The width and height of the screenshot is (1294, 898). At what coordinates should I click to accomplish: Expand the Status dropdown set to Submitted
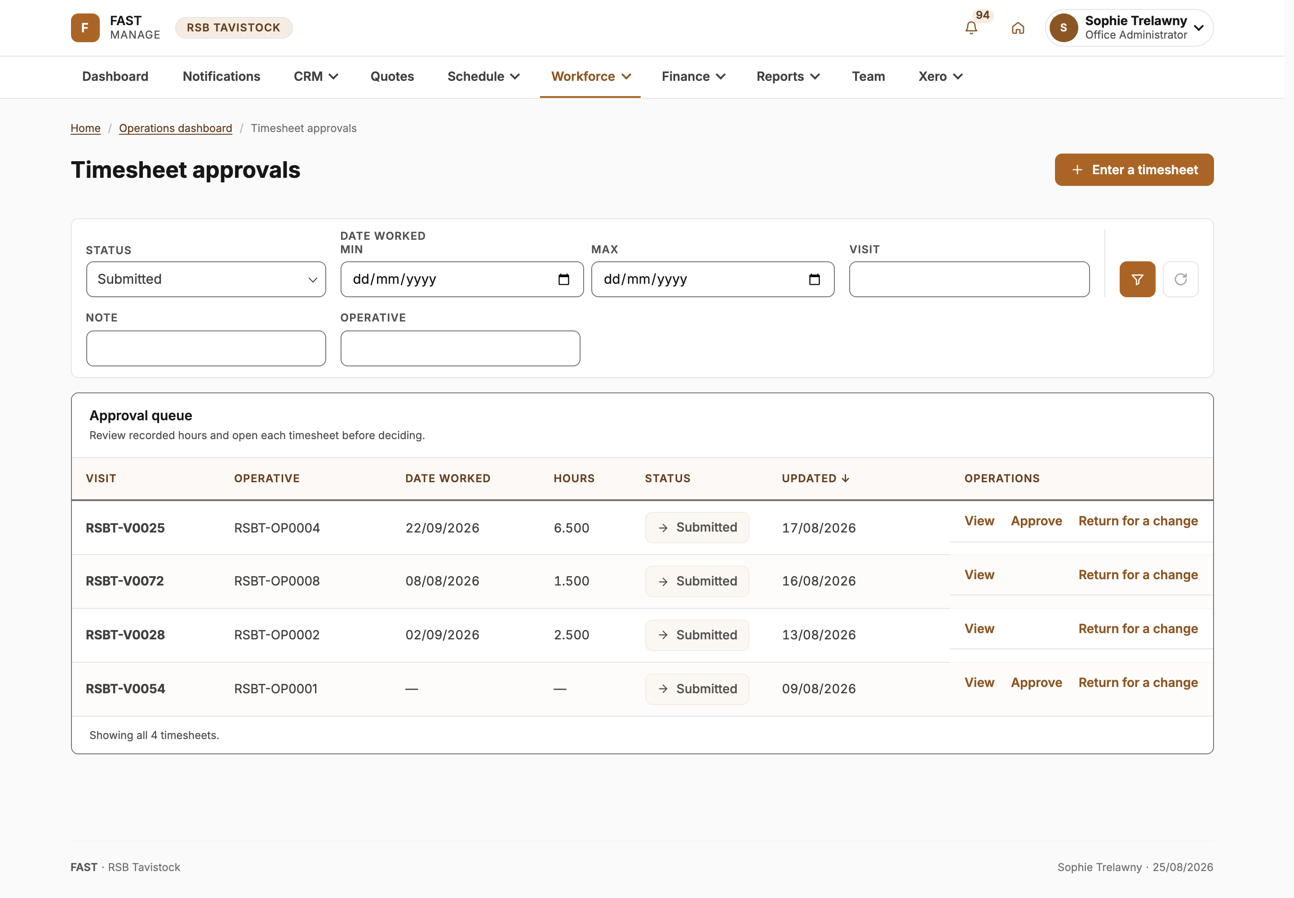coord(206,279)
